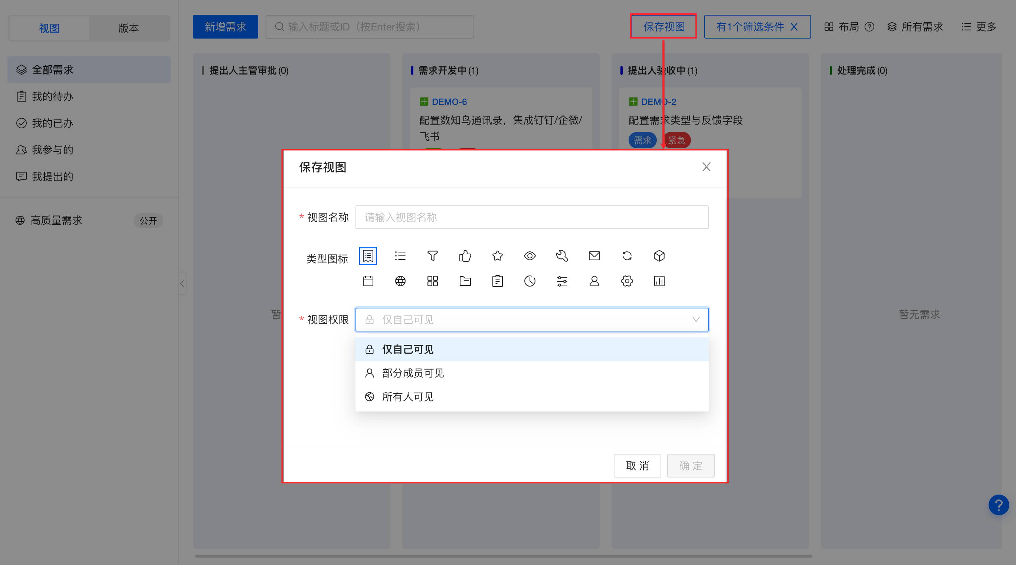Choose the bar chart type icon

coord(659,281)
